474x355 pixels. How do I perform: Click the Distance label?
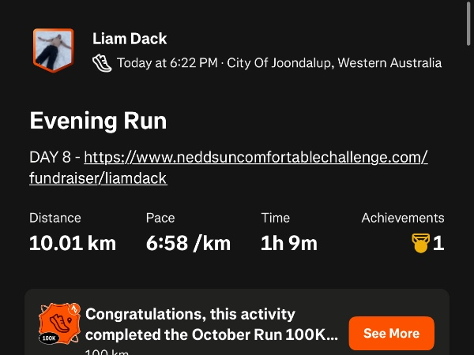pos(55,218)
